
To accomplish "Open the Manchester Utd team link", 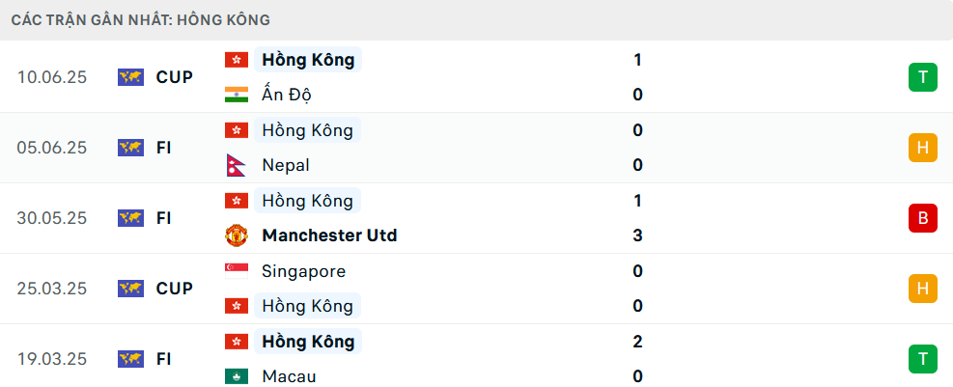I will (329, 235).
